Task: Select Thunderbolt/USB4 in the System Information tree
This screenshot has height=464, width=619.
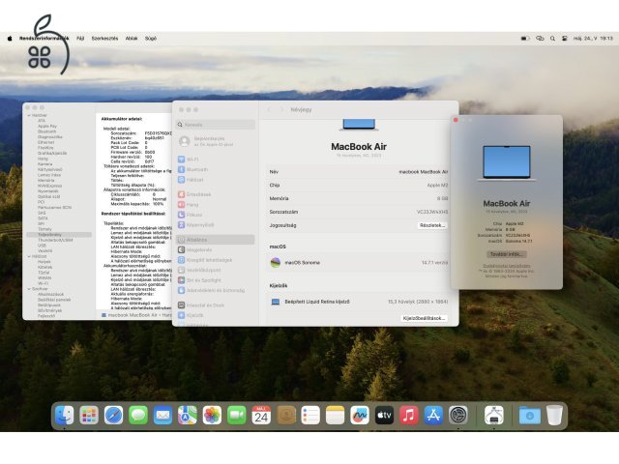Action: pos(55,240)
